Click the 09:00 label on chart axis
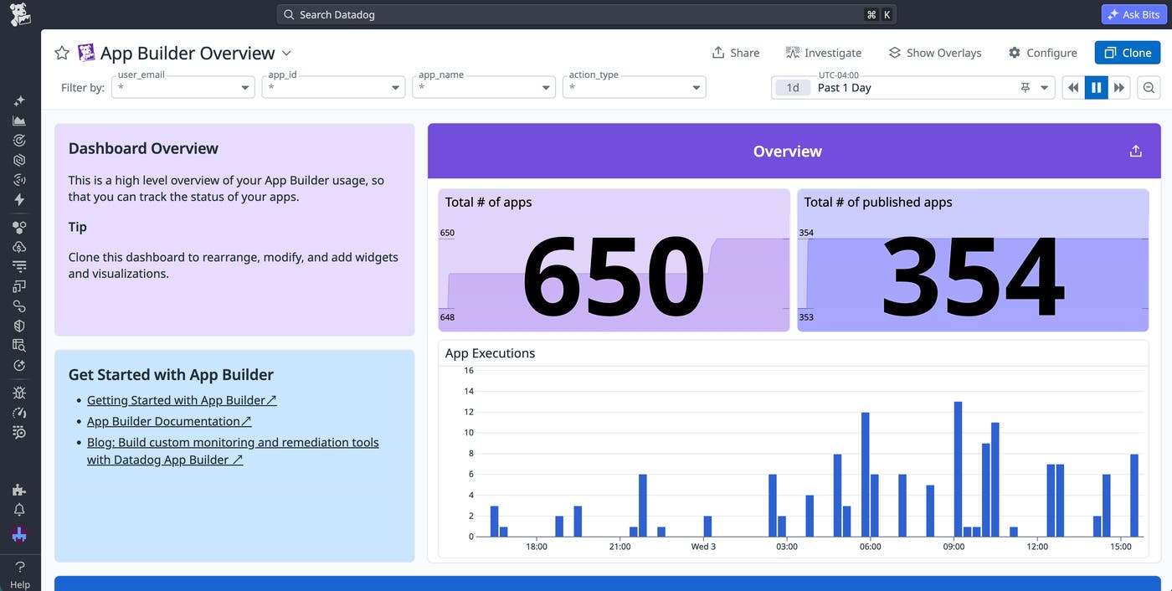 tap(954, 547)
